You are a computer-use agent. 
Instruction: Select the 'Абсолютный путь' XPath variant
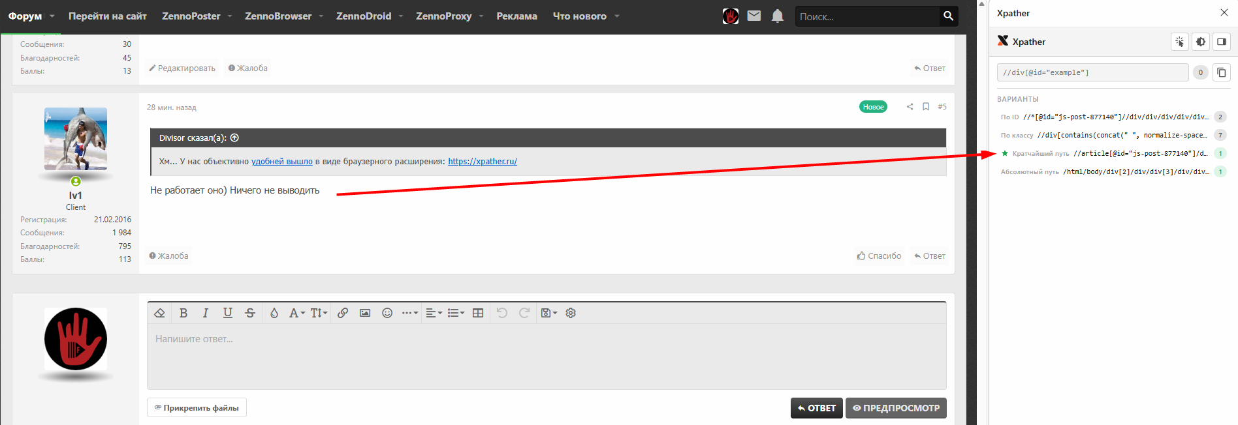(x=1113, y=172)
